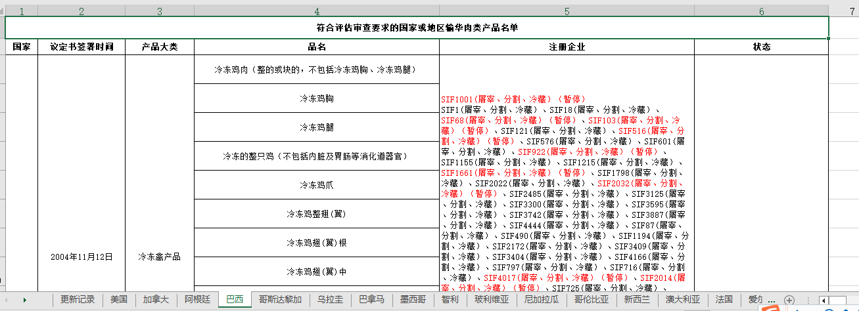The width and height of the screenshot is (859, 311).
Task: Click the 冷冻鸡爪 cell
Action: (316, 185)
